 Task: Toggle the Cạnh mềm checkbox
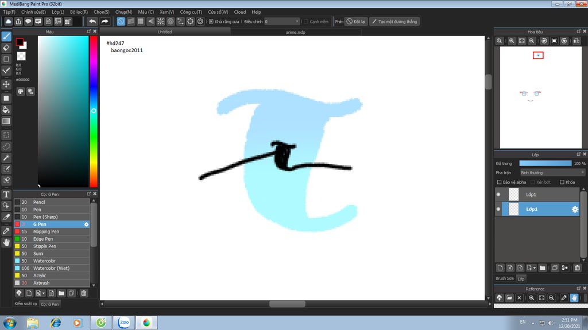click(x=306, y=22)
